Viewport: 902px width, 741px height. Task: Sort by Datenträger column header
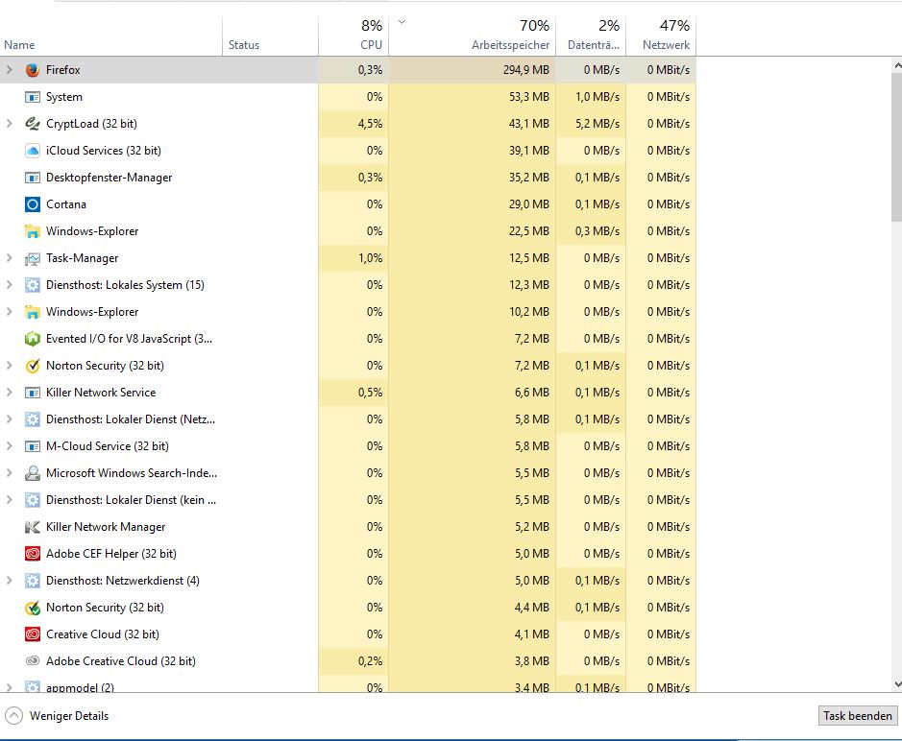(x=591, y=36)
